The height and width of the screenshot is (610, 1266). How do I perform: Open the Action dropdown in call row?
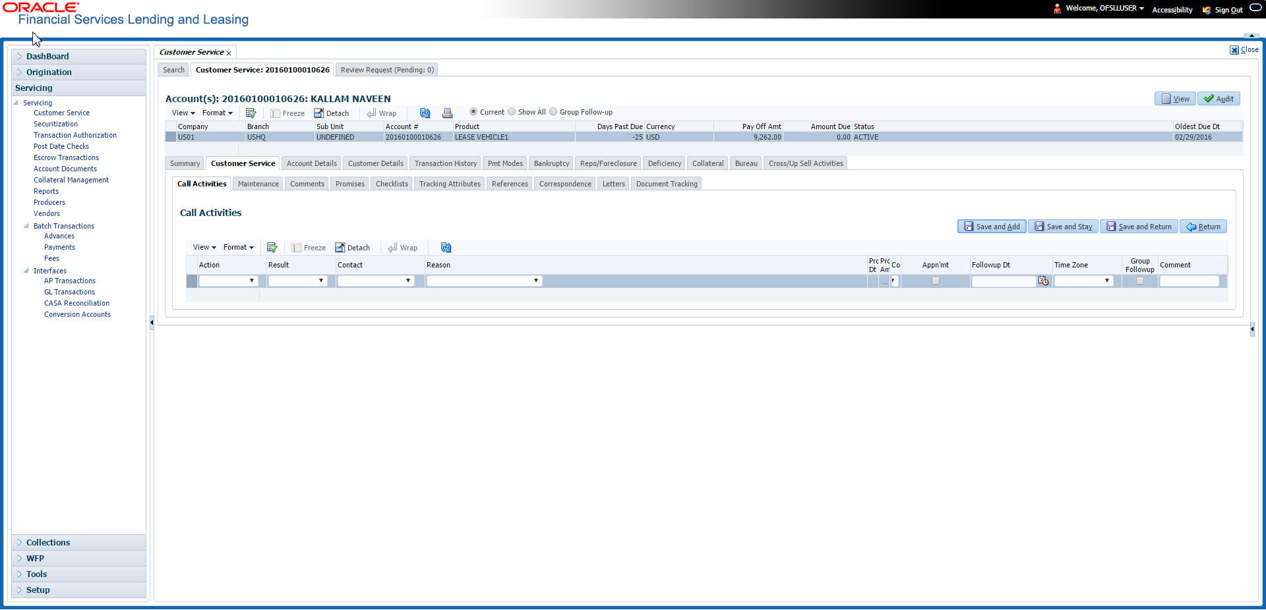228,281
